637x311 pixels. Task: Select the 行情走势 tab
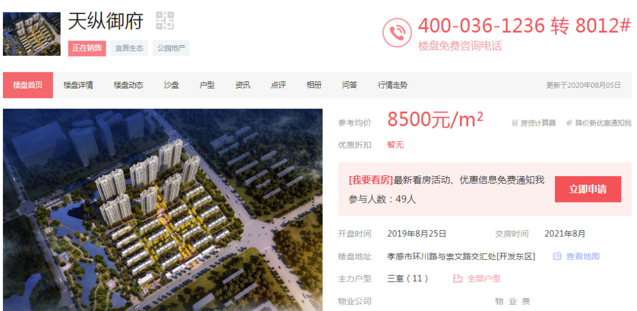[x=392, y=85]
